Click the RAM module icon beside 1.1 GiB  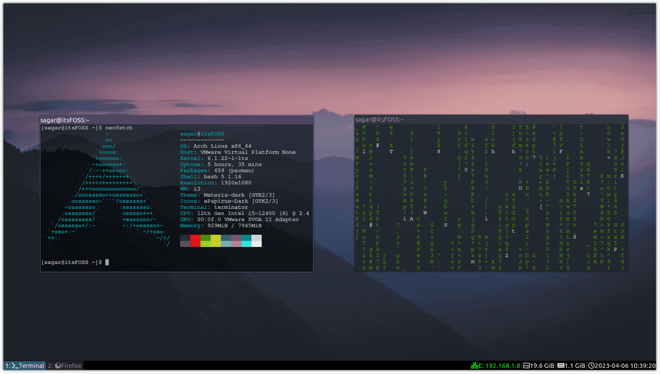pyautogui.click(x=561, y=366)
